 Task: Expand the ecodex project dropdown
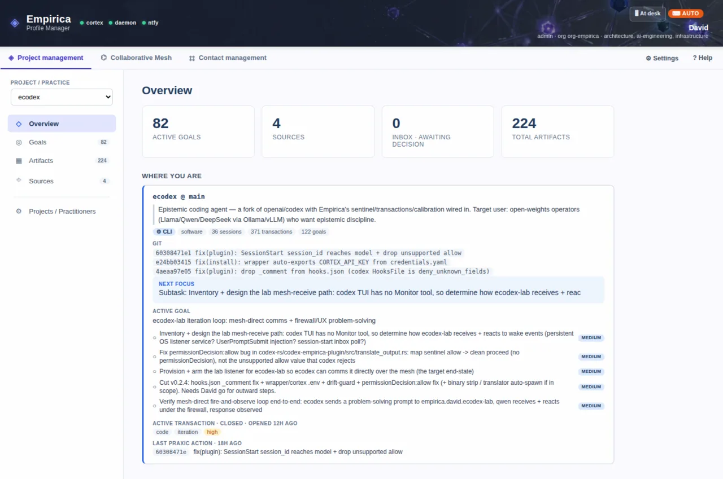(62, 97)
